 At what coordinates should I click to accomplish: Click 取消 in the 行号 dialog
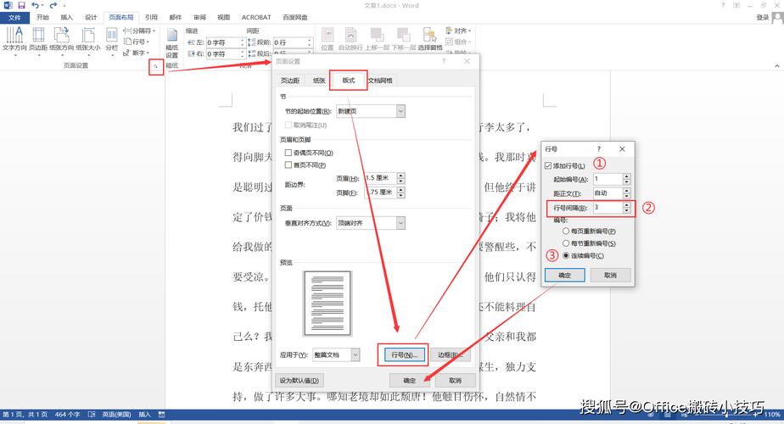pos(611,275)
